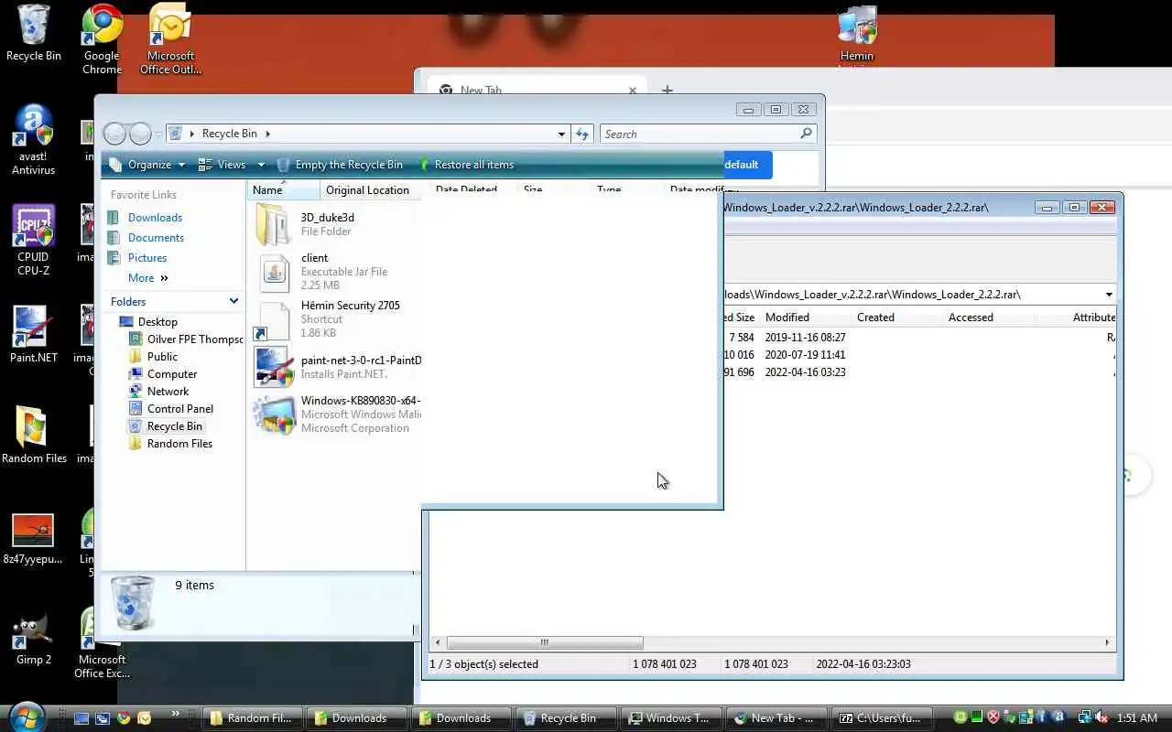
Task: Open the 7-Zip path dropdown arrow
Action: click(x=1109, y=295)
